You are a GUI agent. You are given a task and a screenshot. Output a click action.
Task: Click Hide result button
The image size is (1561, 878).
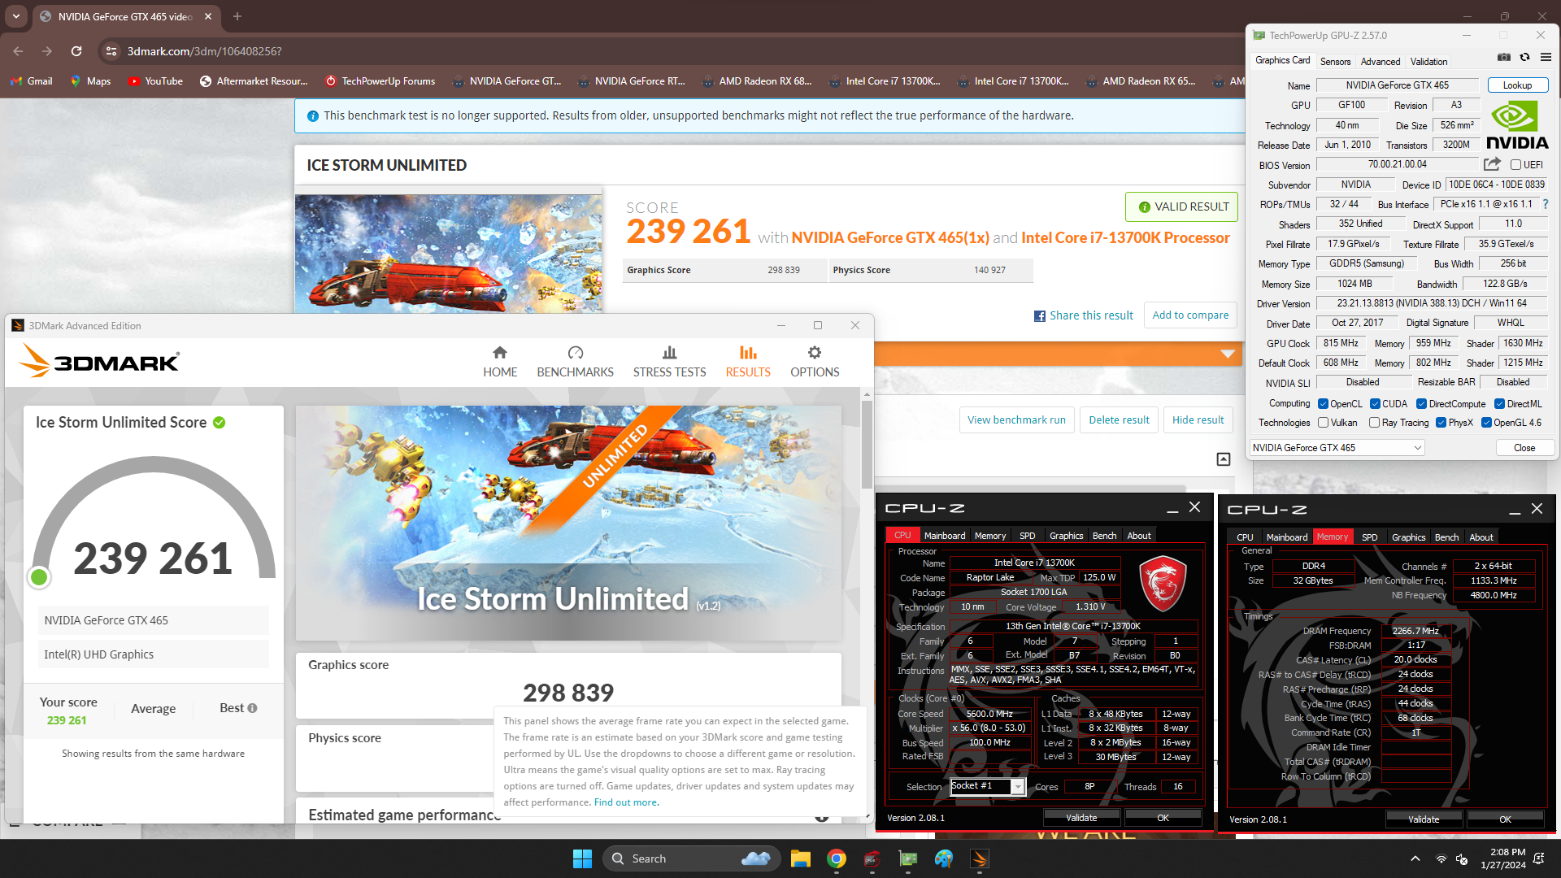coord(1198,420)
